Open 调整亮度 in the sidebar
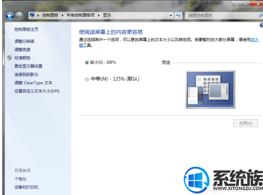The width and height of the screenshot is (263, 195). 22,50
